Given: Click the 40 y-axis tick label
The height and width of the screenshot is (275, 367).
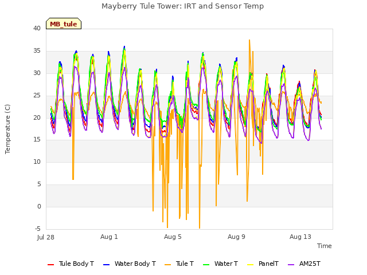Looking at the screenshot, I should tap(37, 29).
